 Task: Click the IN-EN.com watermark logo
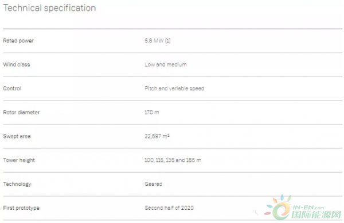tap(303, 207)
